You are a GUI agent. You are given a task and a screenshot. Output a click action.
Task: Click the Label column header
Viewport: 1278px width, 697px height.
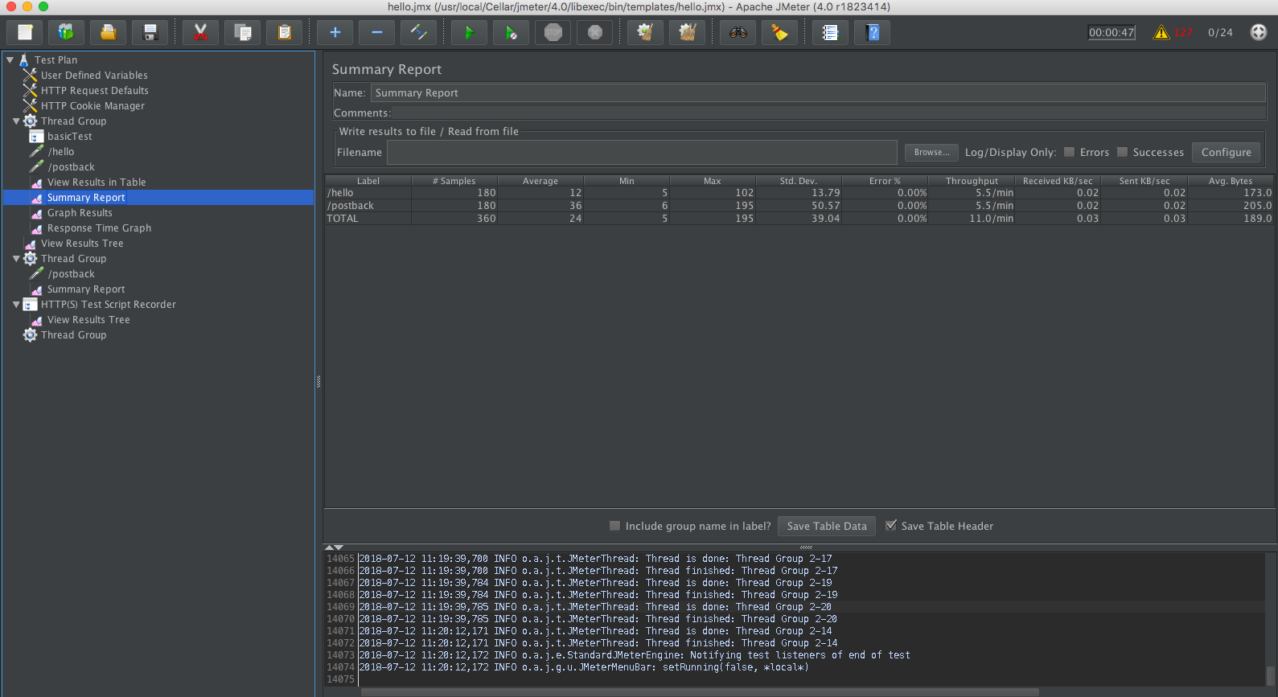click(x=368, y=181)
